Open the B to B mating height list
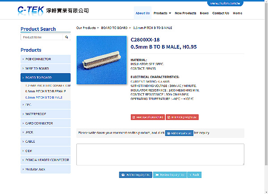Screen dimensions: 268x194 182,117
